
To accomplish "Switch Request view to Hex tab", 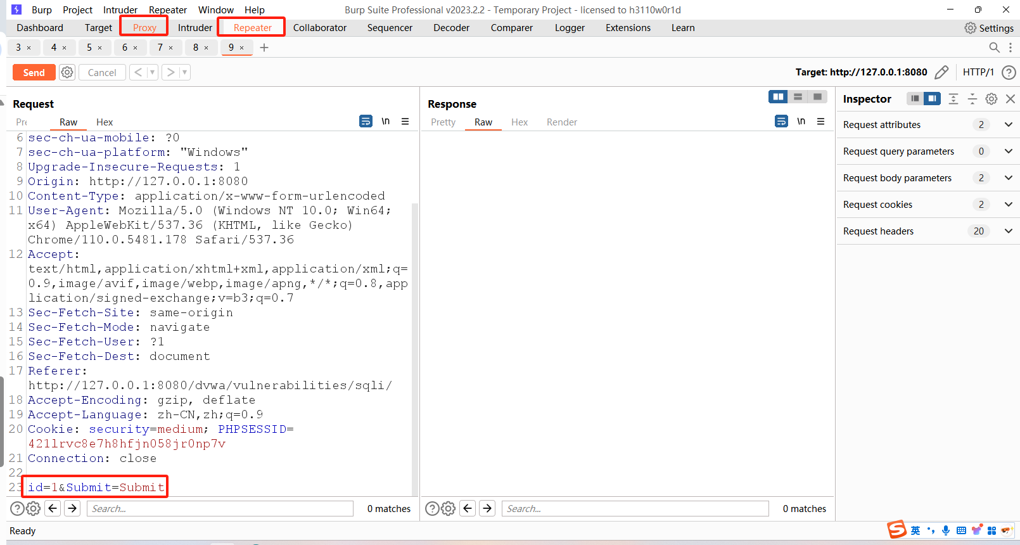I will pos(105,122).
